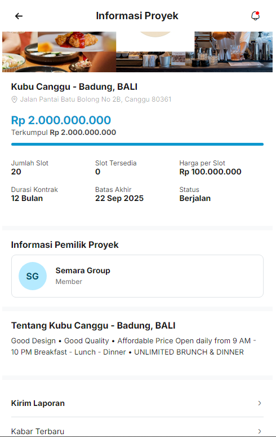
Task: Click the Batas Akhir date 22 Sep 2025
Action: [119, 198]
